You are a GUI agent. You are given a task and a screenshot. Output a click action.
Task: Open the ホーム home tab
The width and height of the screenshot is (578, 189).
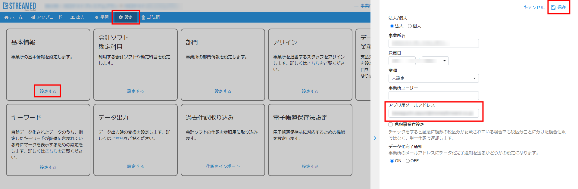[x=14, y=17]
